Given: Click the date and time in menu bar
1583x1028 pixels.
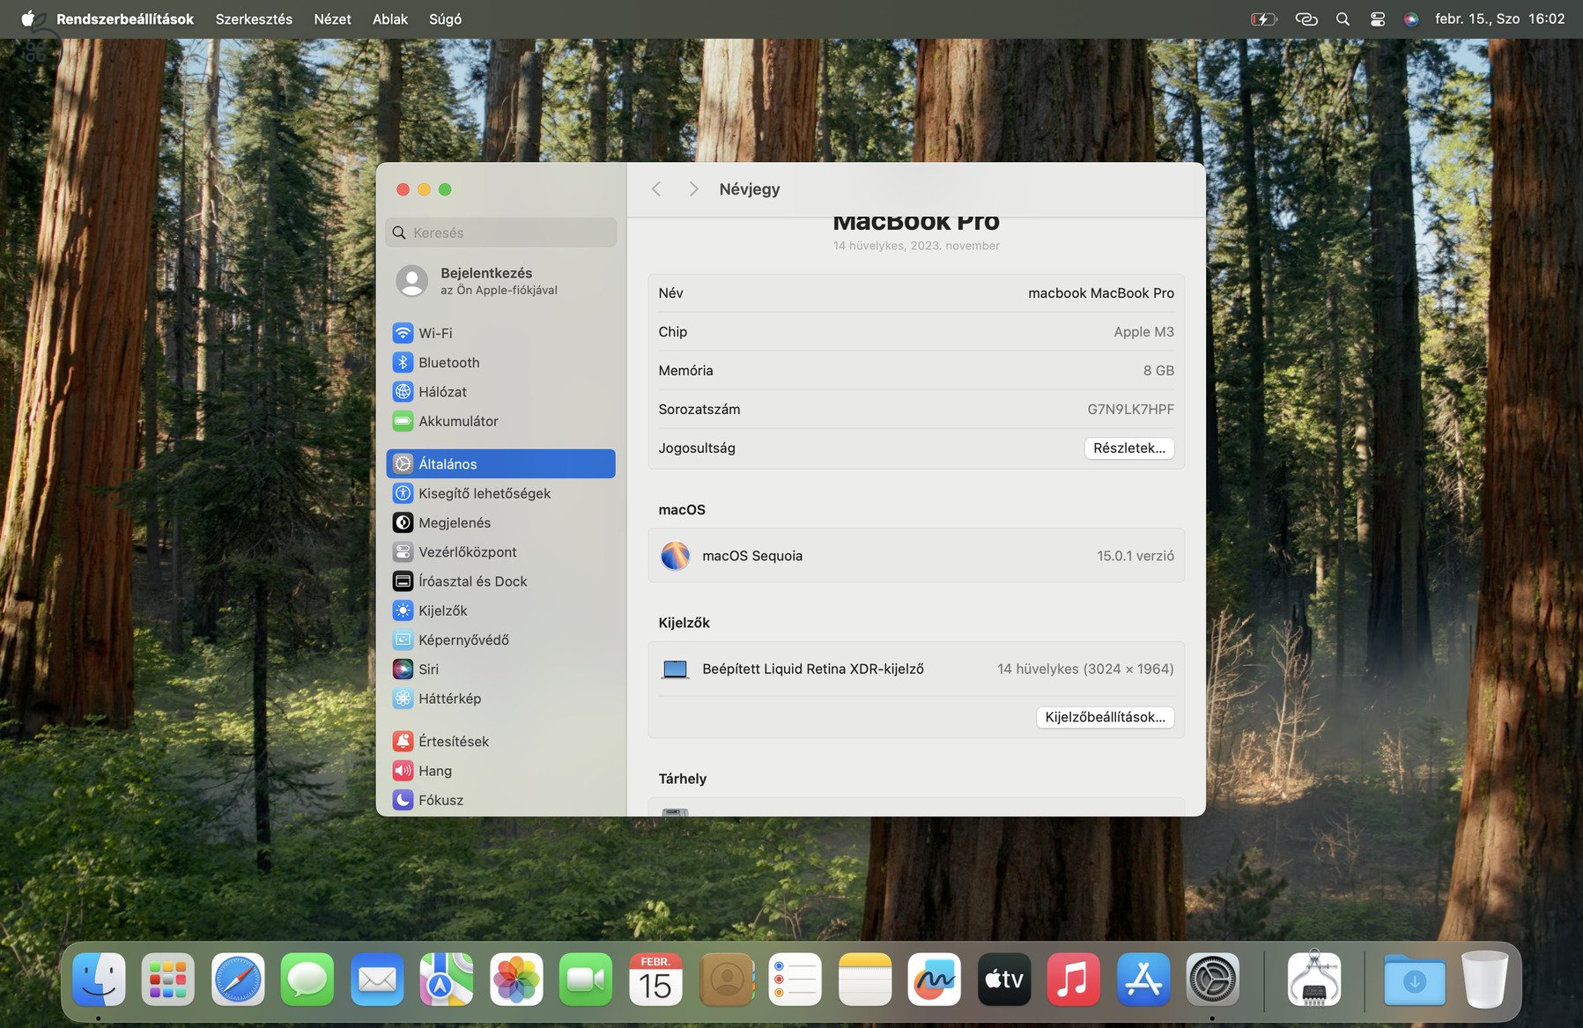Looking at the screenshot, I should (1499, 18).
